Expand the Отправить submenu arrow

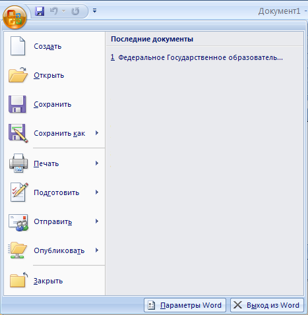(97, 221)
